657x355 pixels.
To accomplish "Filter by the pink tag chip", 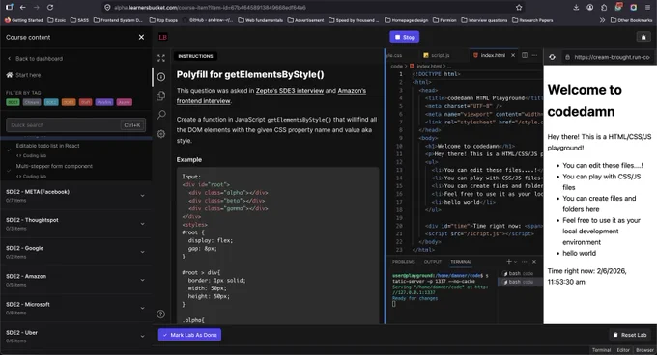I will click(x=124, y=102).
